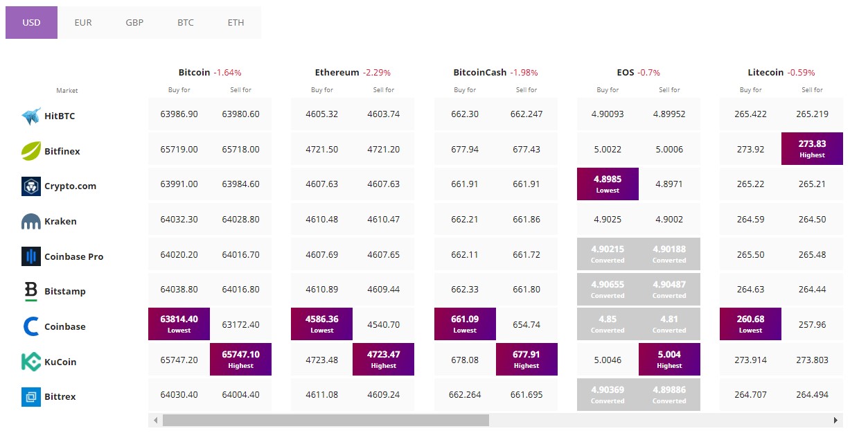Click the horizontal scrollbar right arrow
850x440 pixels.
836,420
